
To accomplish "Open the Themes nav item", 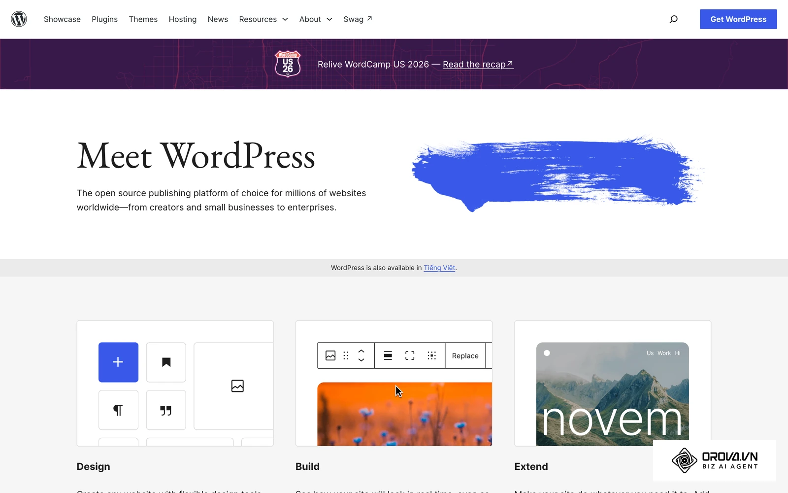I will point(143,19).
